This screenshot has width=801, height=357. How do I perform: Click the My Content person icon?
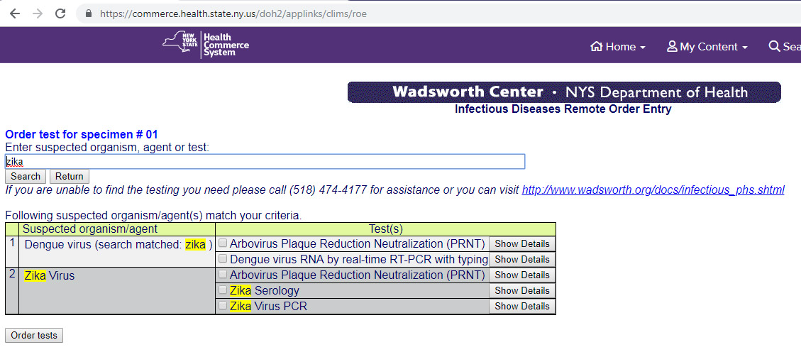click(672, 46)
